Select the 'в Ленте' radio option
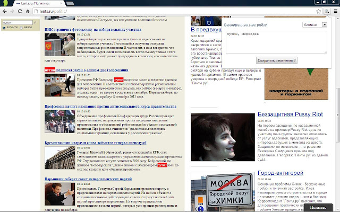 4,28
